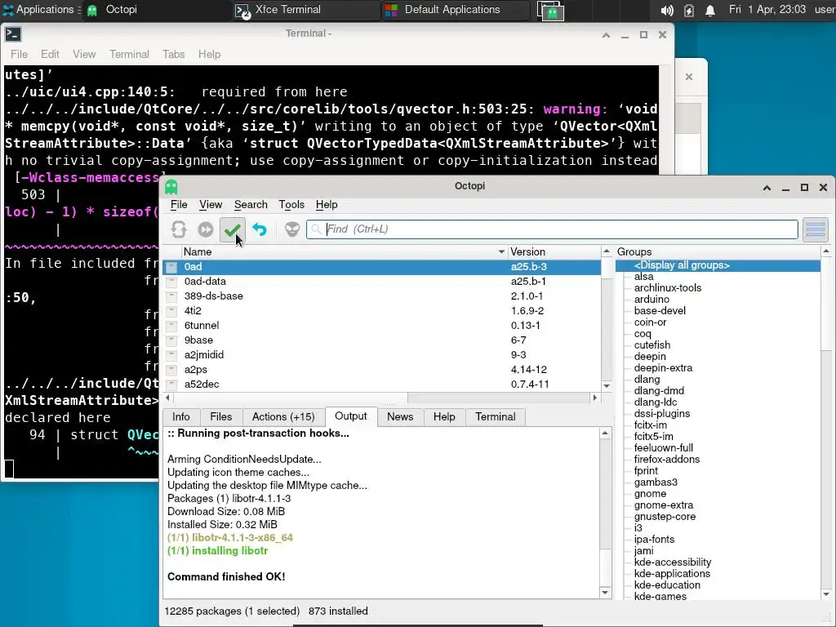Open the power manager battery icon
836x627 pixels.
click(x=689, y=10)
